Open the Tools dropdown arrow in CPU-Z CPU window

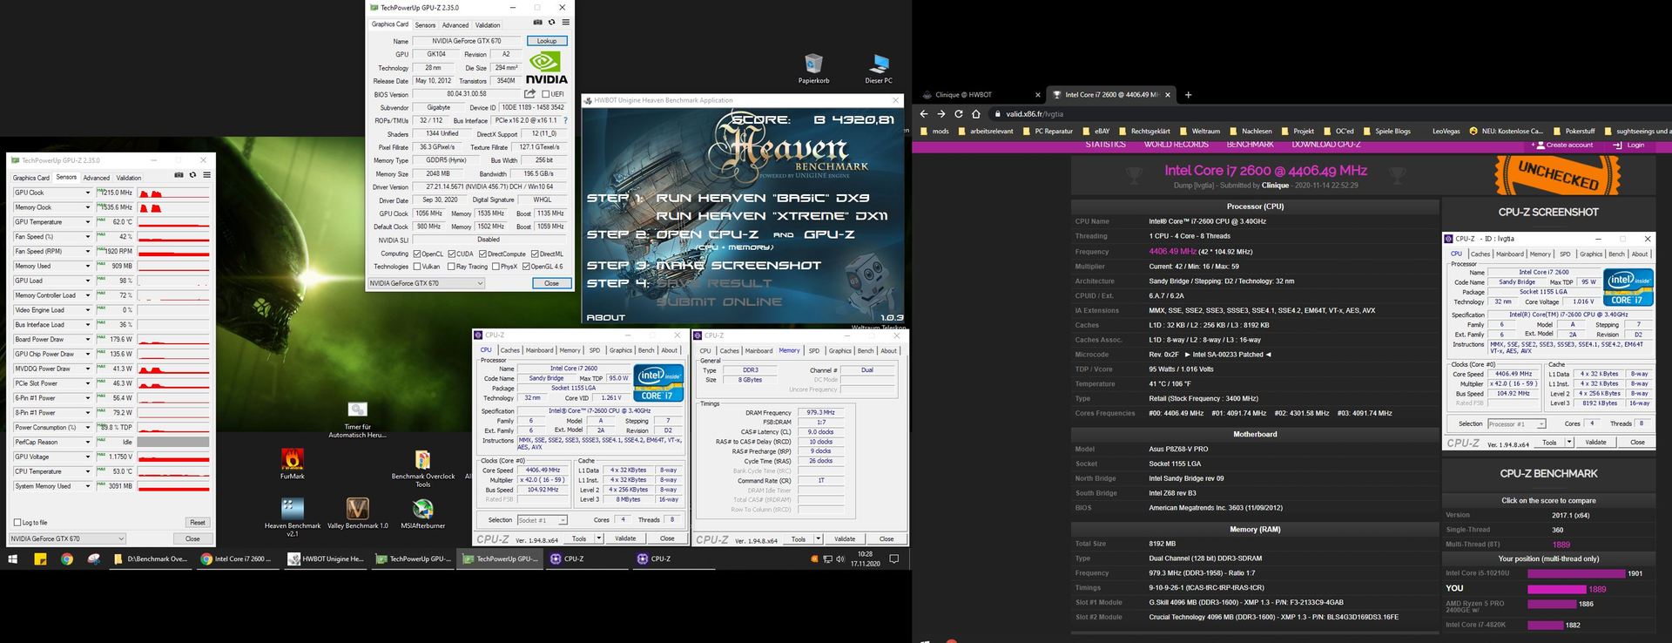pyautogui.click(x=597, y=538)
